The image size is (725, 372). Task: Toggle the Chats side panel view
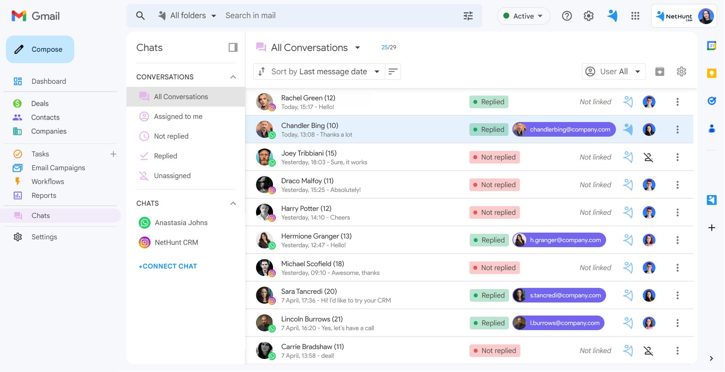pos(233,48)
